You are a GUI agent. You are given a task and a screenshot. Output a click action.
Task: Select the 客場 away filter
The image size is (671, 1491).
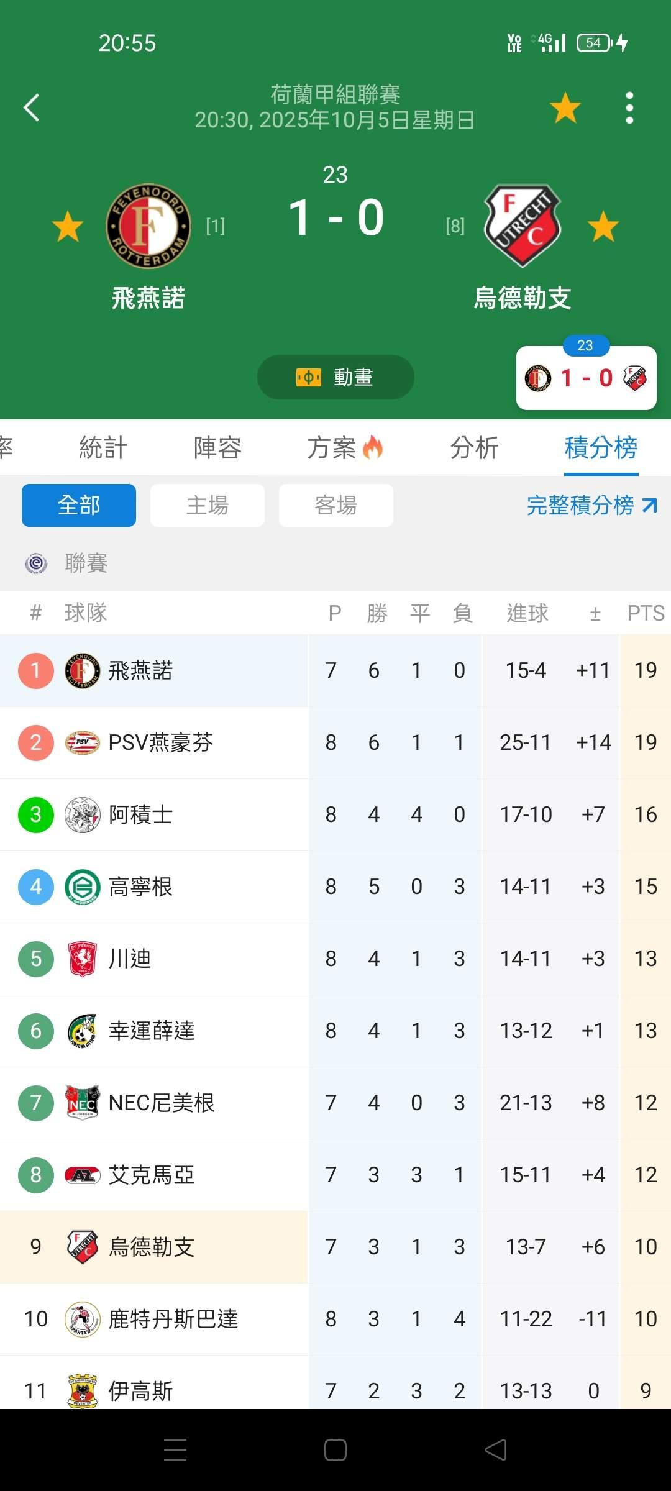click(x=336, y=505)
